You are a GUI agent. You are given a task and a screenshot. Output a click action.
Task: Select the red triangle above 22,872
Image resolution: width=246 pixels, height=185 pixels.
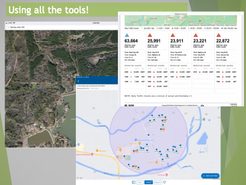(x=218, y=35)
